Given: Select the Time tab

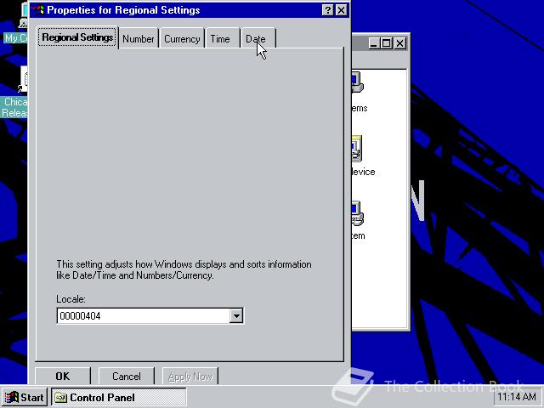Looking at the screenshot, I should 222,38.
